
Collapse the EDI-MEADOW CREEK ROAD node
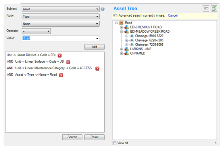coord(122,31)
